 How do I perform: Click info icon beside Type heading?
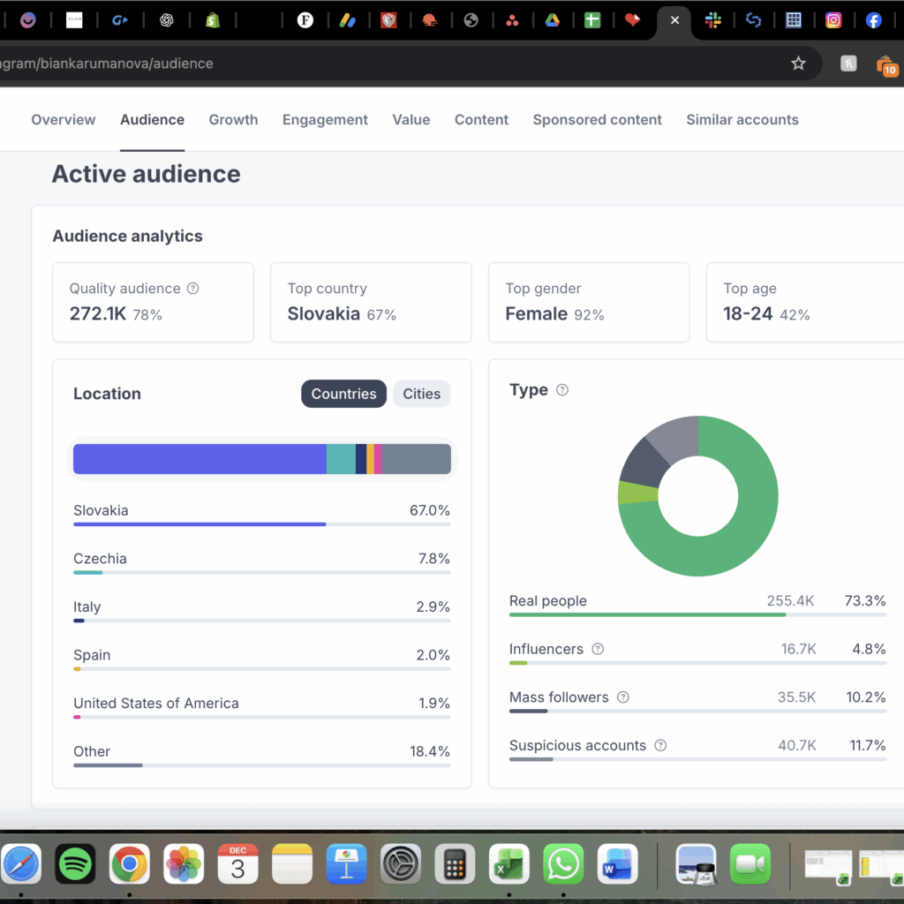562,390
